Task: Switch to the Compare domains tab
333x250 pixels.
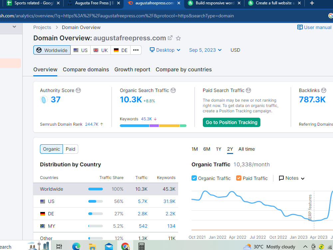Action: 86,70
